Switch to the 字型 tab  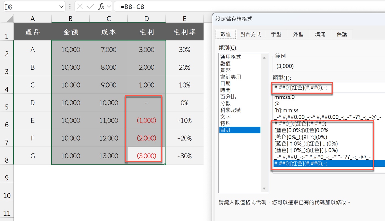click(276, 34)
